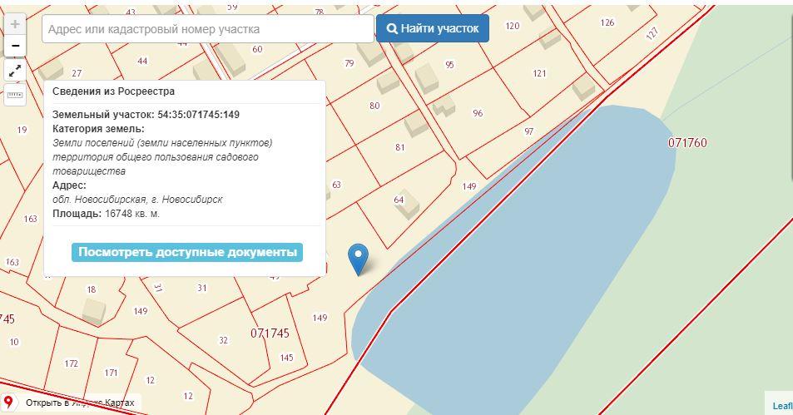Select parcel number 60 on map

point(257,49)
